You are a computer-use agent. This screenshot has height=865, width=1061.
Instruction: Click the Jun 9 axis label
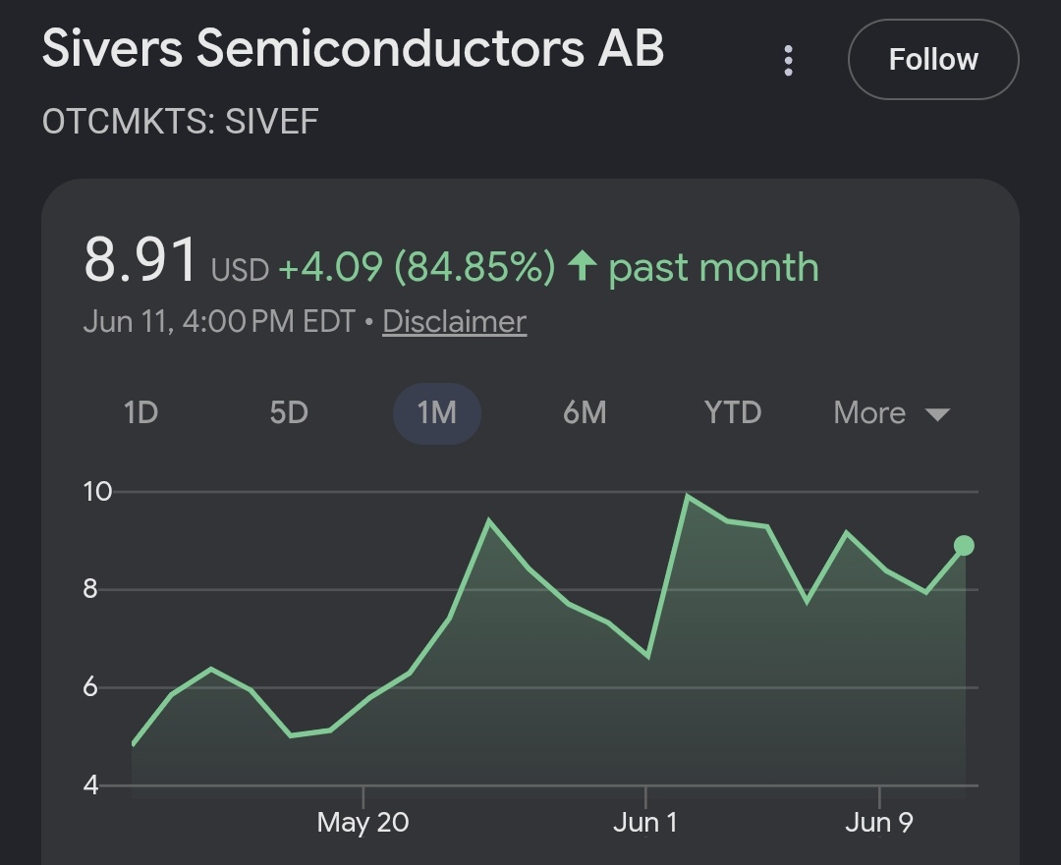point(879,823)
